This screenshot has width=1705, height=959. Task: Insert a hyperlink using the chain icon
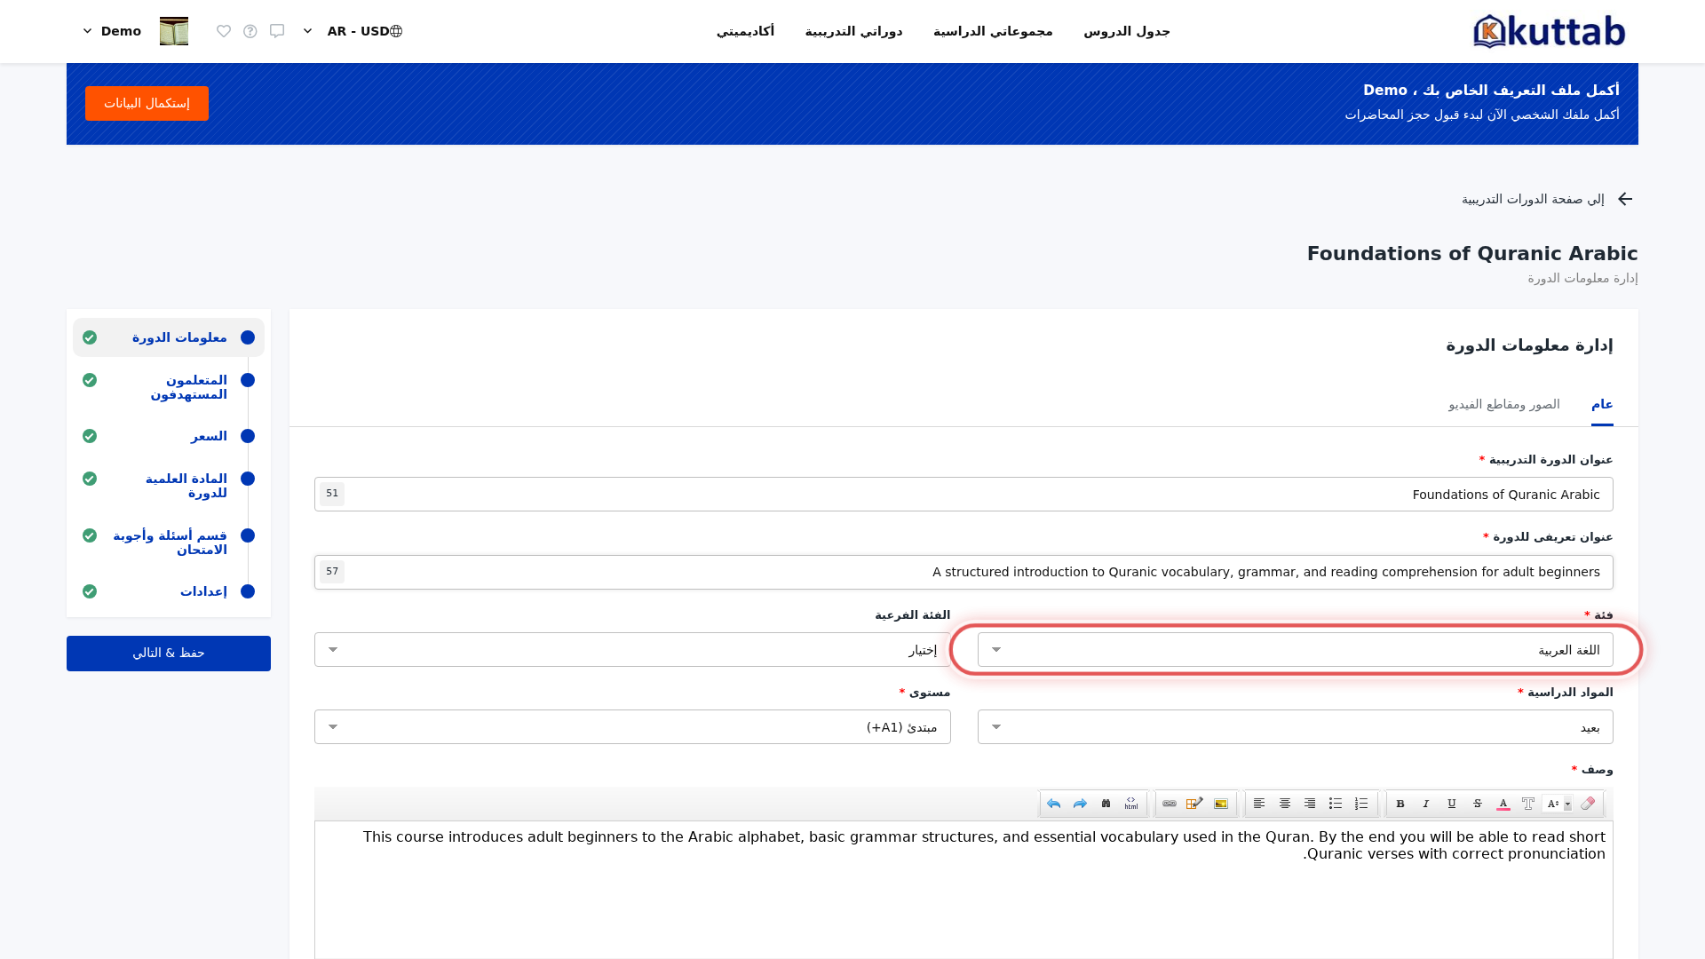(x=1170, y=804)
